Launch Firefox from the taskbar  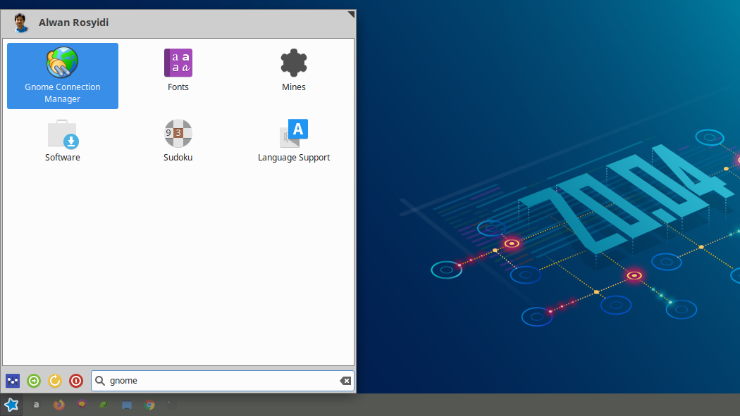[x=58, y=404]
